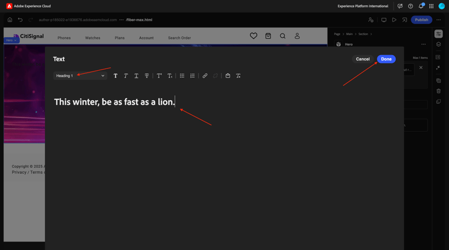Select the Watches menu item
The height and width of the screenshot is (250, 449).
[x=92, y=38]
